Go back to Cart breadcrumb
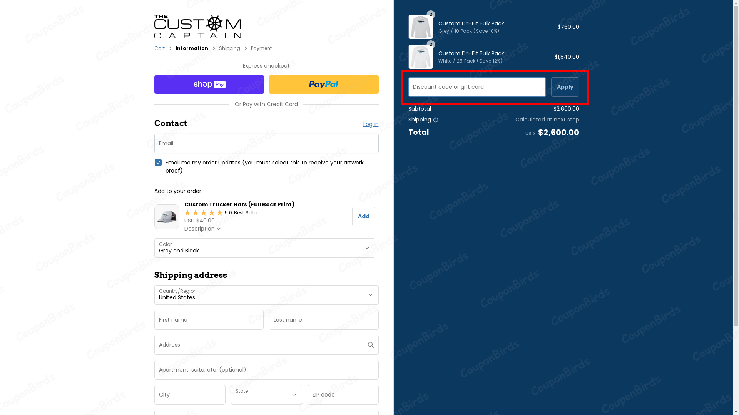This screenshot has height=415, width=739. 159,48
